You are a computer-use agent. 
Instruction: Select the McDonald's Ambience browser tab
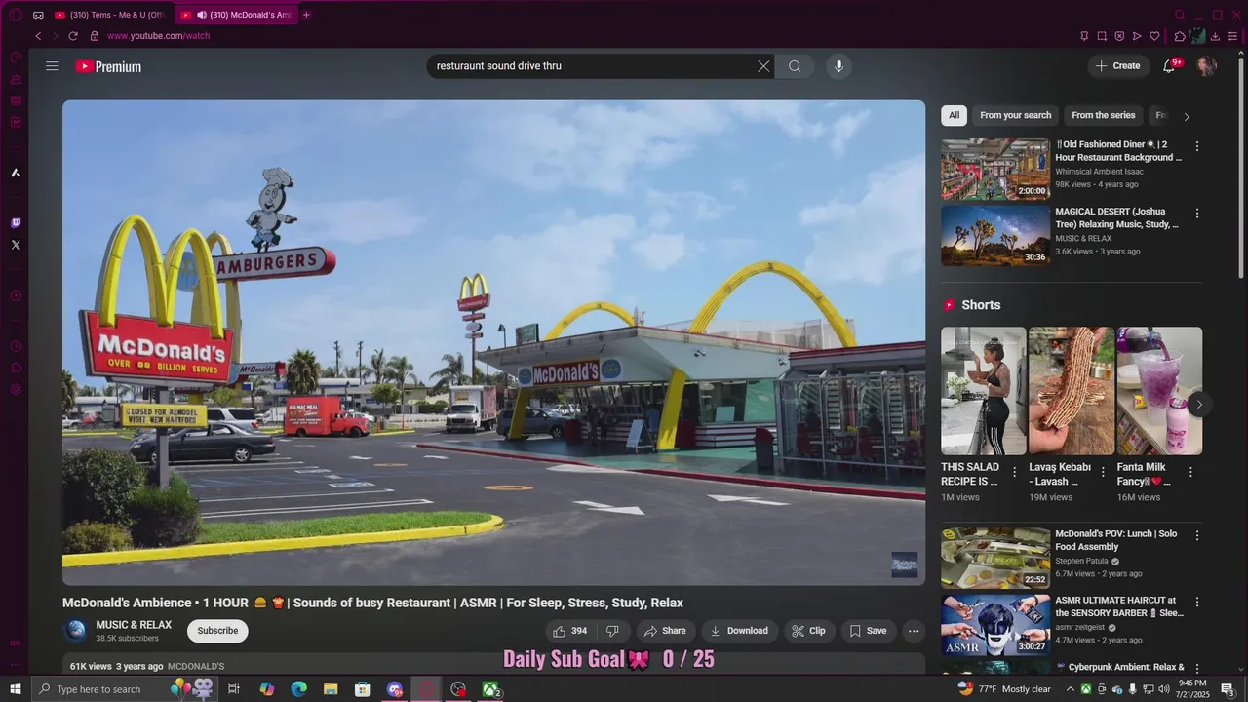(236, 15)
